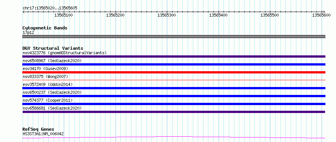This screenshot has width=336, height=142.
Task: Click the purple nsv4323776 variant bar
Action: 174,56
